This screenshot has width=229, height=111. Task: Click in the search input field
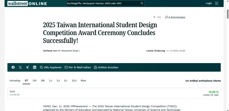[x=102, y=3]
